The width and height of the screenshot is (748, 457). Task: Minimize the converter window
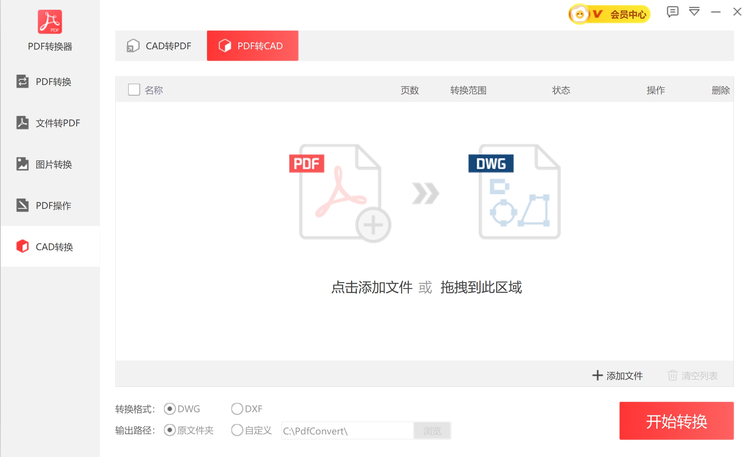[x=716, y=12]
